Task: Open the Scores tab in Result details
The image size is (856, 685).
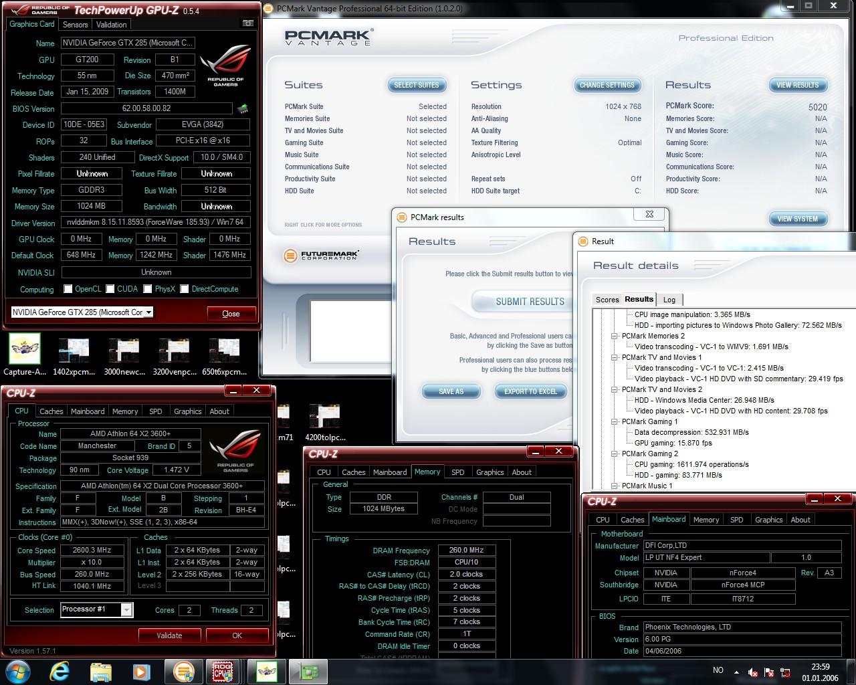Action: (607, 300)
